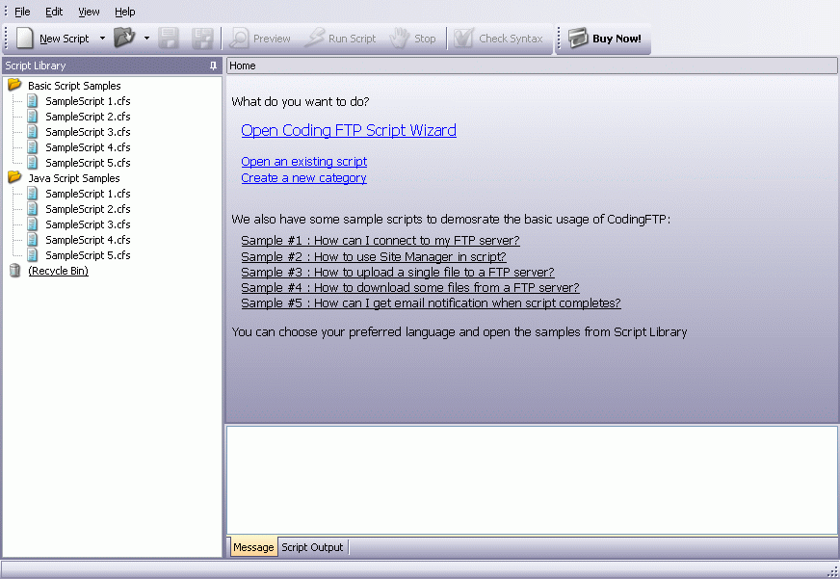Open the View menu
This screenshot has height=579, width=840.
tap(88, 12)
